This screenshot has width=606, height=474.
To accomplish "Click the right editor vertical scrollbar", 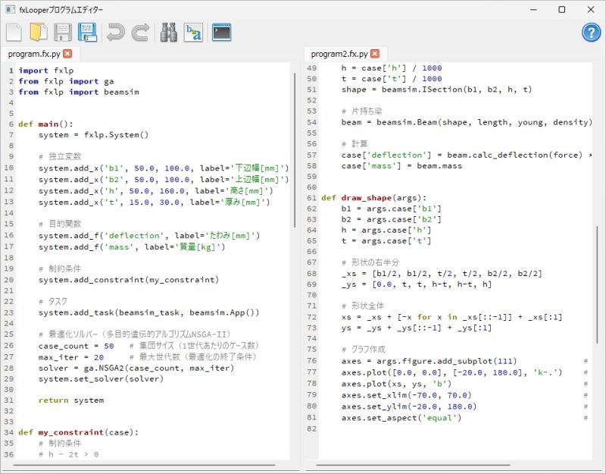I will [598, 285].
